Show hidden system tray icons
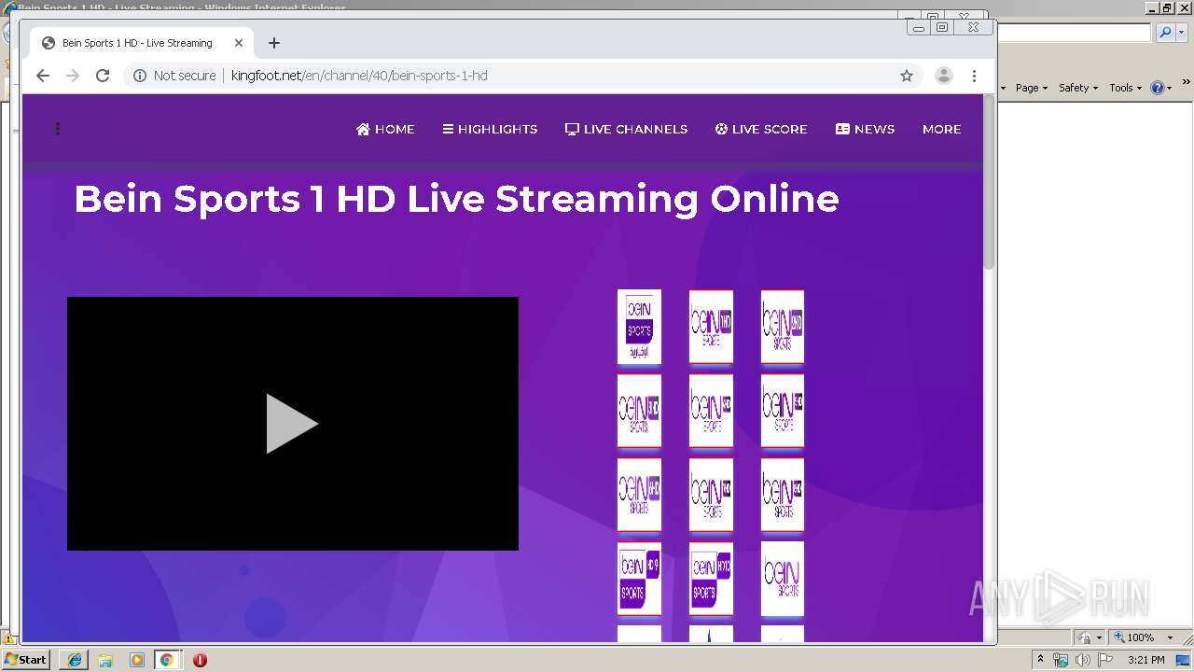Screen dimensions: 1194x672 point(1041,660)
